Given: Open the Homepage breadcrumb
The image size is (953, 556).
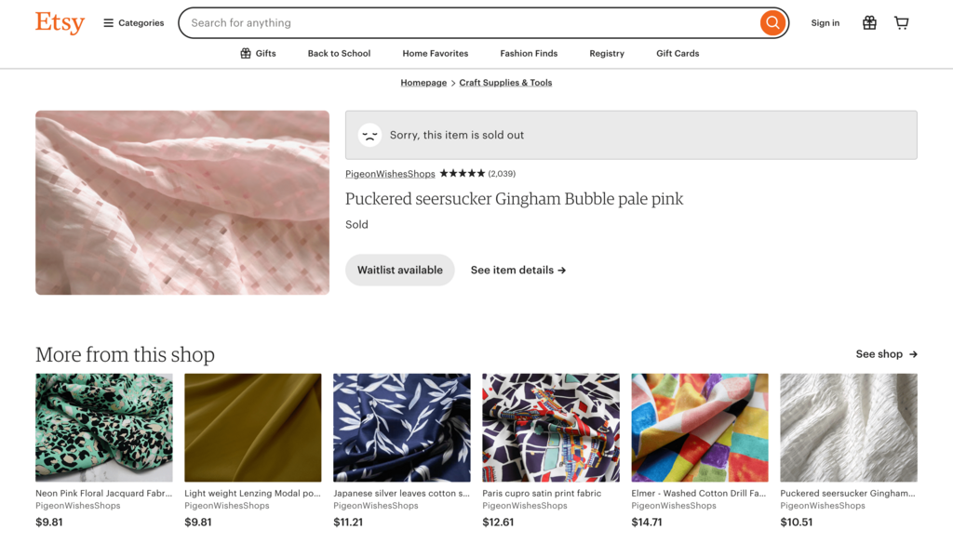Looking at the screenshot, I should [423, 82].
